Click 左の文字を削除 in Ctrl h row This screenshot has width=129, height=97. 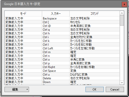pos(94,33)
